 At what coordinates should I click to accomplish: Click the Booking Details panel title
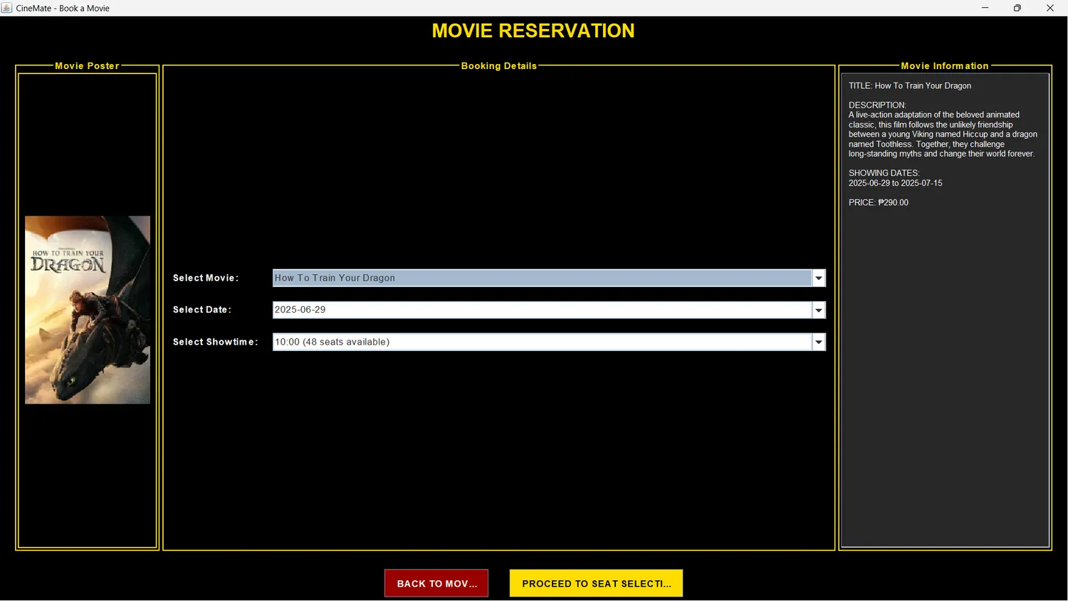(499, 66)
